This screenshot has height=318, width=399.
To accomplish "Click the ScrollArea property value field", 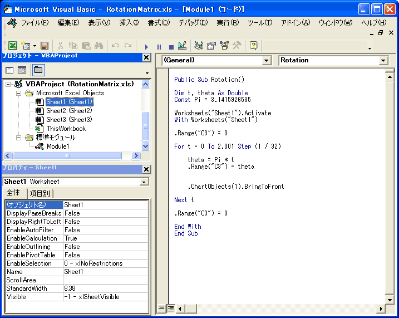I will click(105, 280).
